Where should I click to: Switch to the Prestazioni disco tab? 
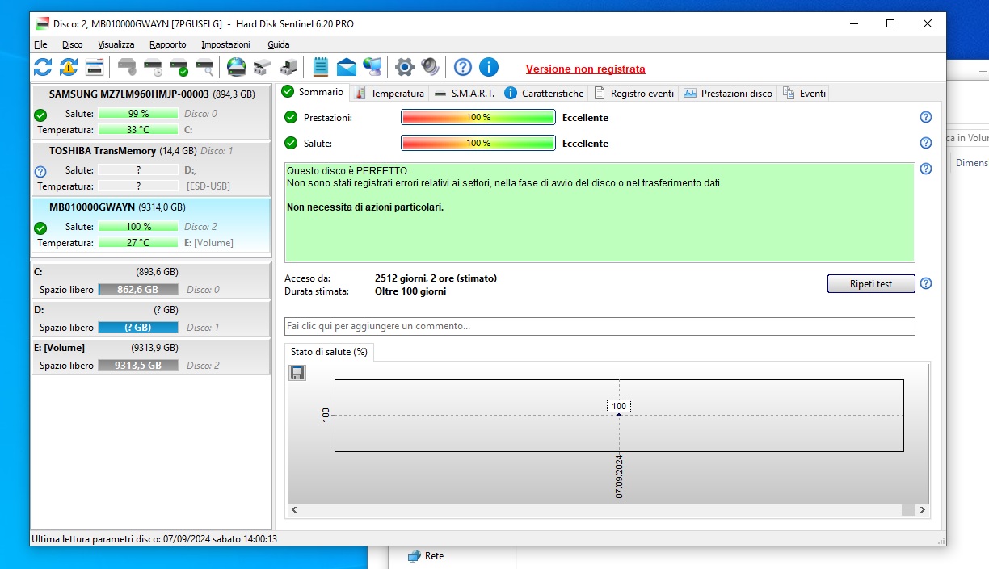coord(728,94)
